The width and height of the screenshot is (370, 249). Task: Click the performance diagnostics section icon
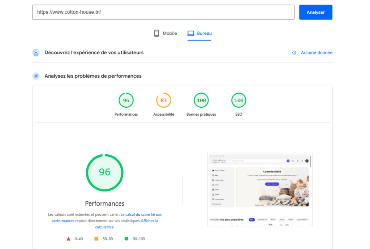(x=36, y=76)
